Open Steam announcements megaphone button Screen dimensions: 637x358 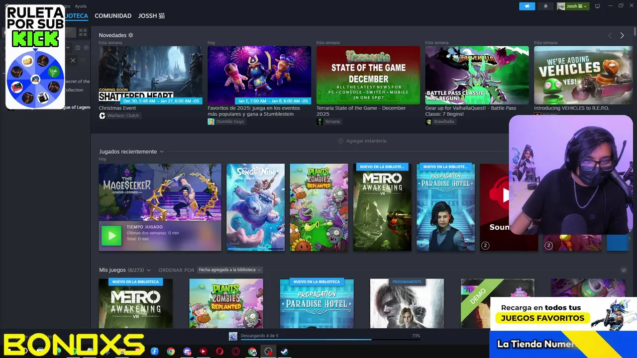(527, 6)
